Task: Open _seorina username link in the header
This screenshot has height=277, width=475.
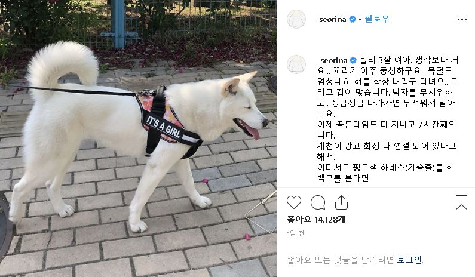Action: point(331,19)
